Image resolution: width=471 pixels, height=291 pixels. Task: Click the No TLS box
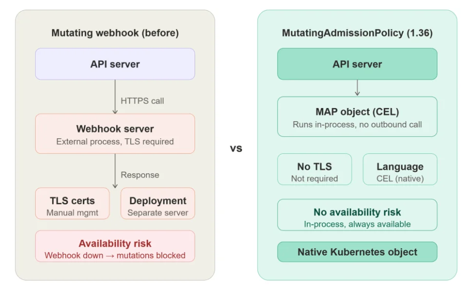[x=314, y=169]
